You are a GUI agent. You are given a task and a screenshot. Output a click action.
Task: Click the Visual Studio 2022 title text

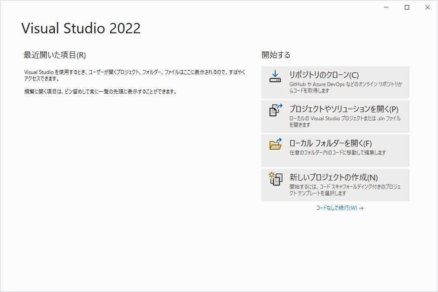click(81, 29)
